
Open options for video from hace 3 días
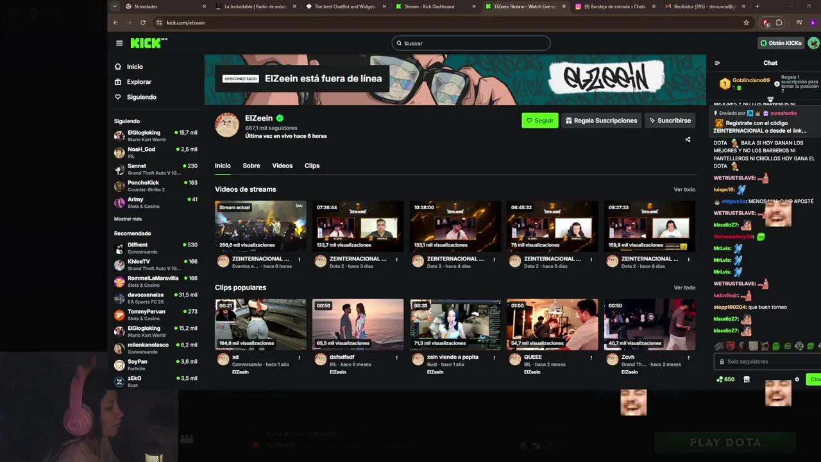pyautogui.click(x=397, y=259)
